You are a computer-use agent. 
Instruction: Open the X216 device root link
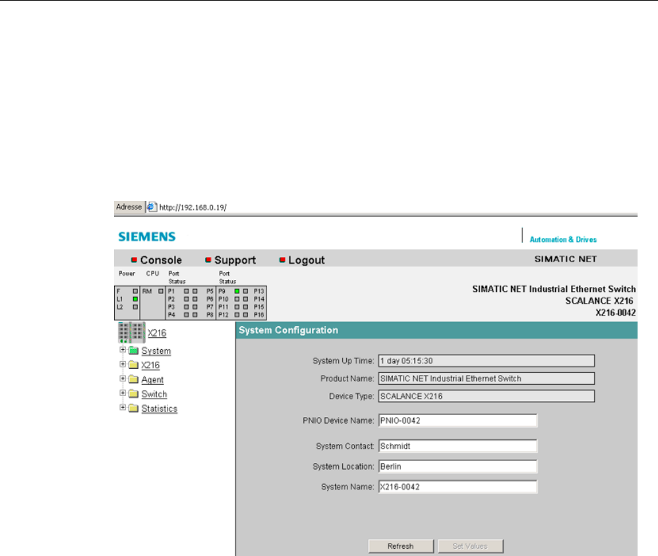157,333
